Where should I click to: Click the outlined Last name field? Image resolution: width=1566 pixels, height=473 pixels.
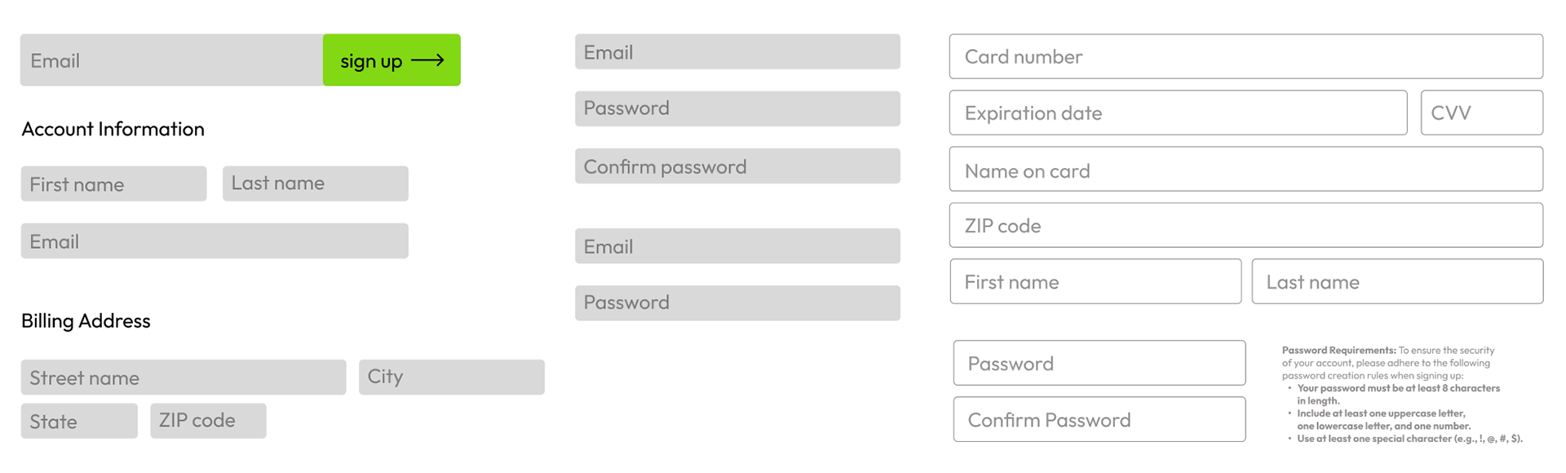[1397, 281]
